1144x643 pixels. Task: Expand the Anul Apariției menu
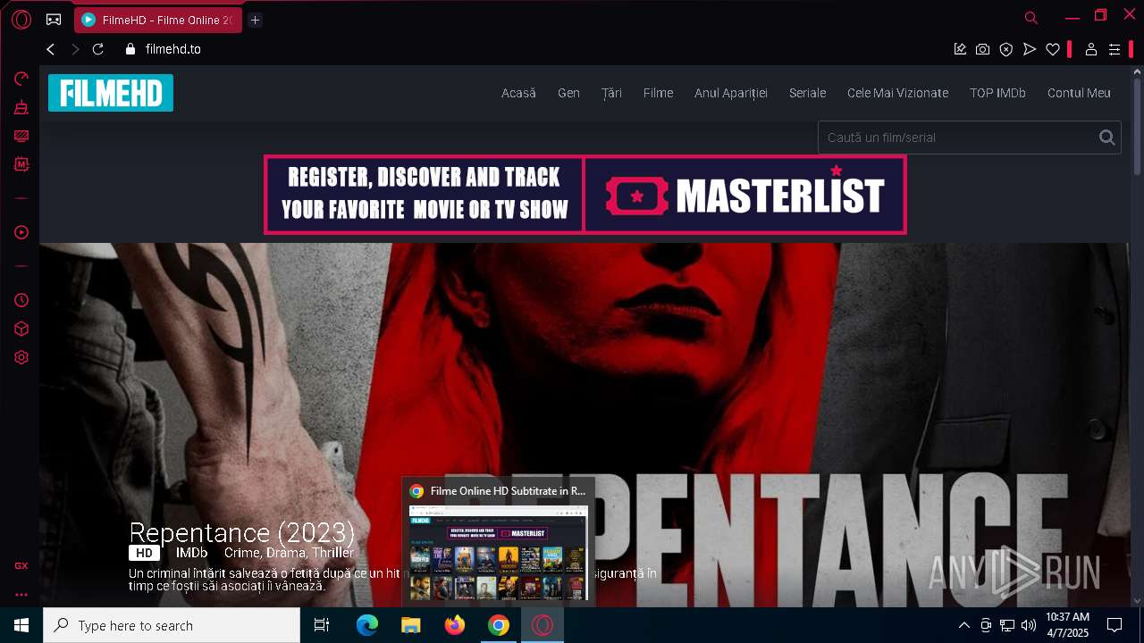[731, 93]
